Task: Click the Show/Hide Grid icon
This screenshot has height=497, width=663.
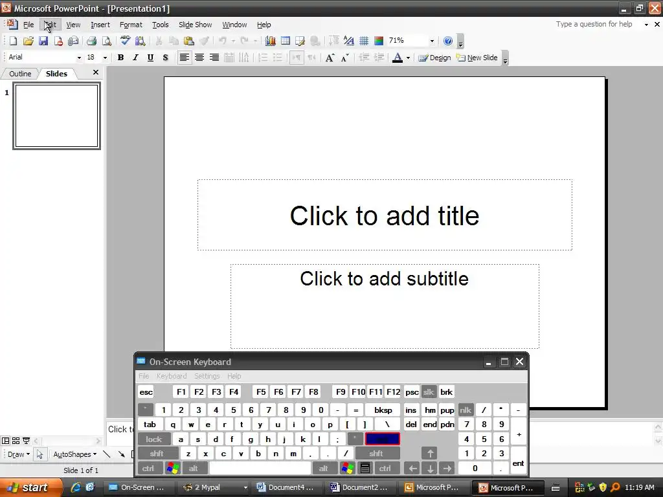Action: 364,41
